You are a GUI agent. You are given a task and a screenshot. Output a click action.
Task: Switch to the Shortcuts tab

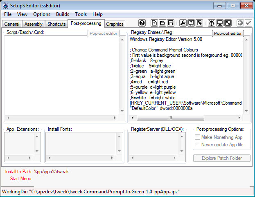point(56,24)
